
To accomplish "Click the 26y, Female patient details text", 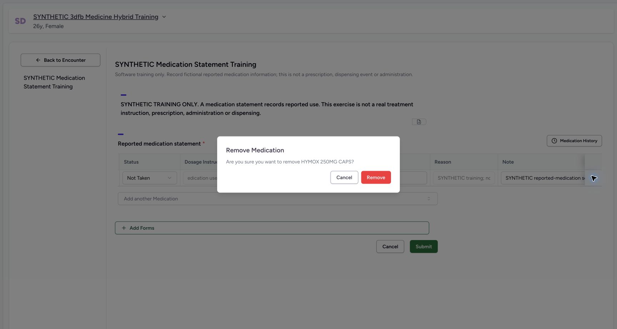I will (49, 26).
